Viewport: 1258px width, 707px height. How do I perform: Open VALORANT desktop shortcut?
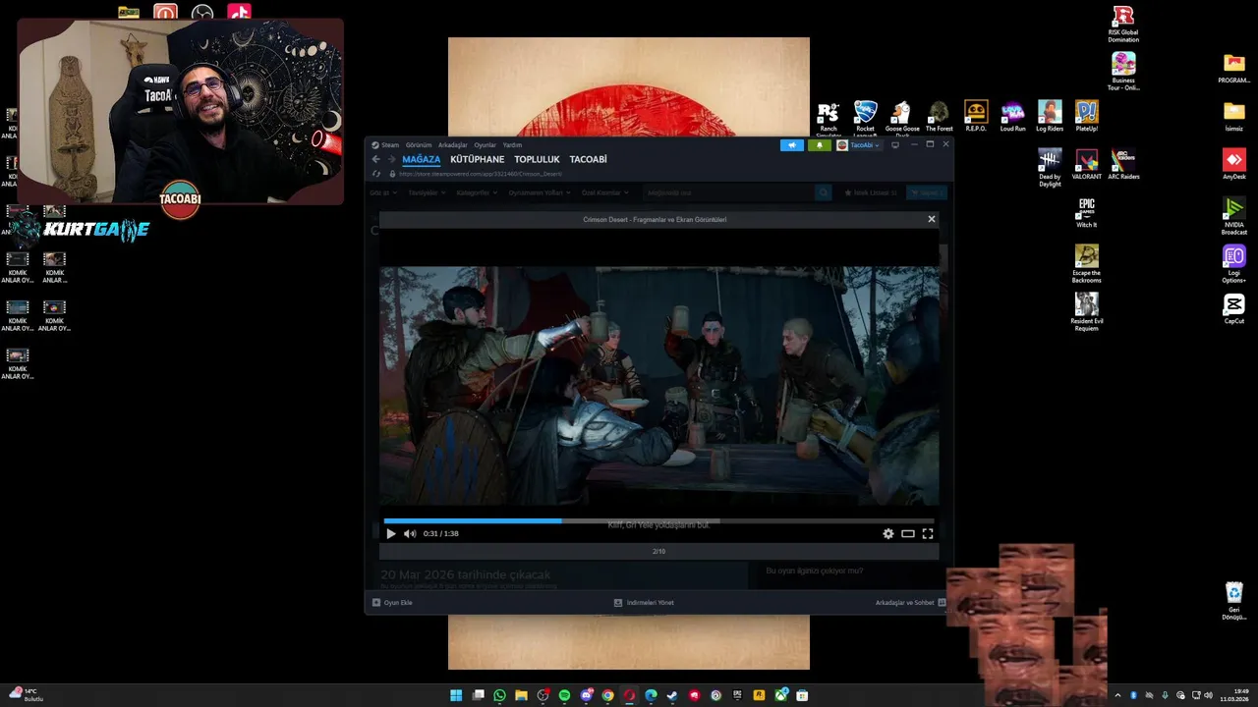tap(1087, 164)
